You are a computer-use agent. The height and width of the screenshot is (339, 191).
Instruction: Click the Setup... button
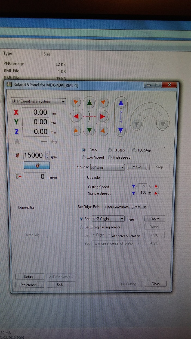point(30,277)
